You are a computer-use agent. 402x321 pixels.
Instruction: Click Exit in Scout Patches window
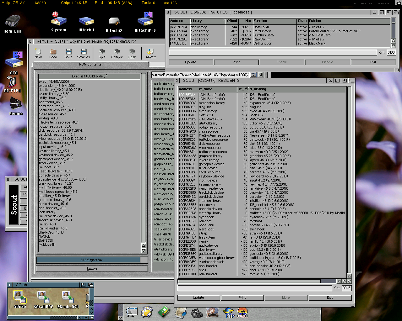[x=373, y=62]
